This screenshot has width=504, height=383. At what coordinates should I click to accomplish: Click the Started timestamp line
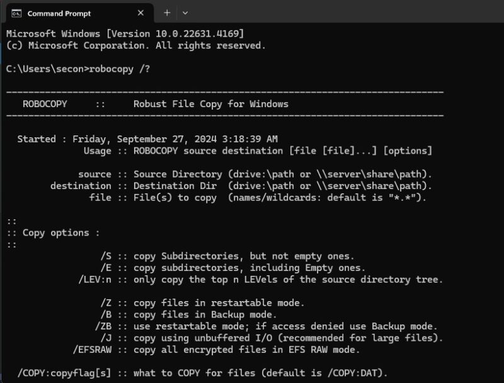point(126,139)
